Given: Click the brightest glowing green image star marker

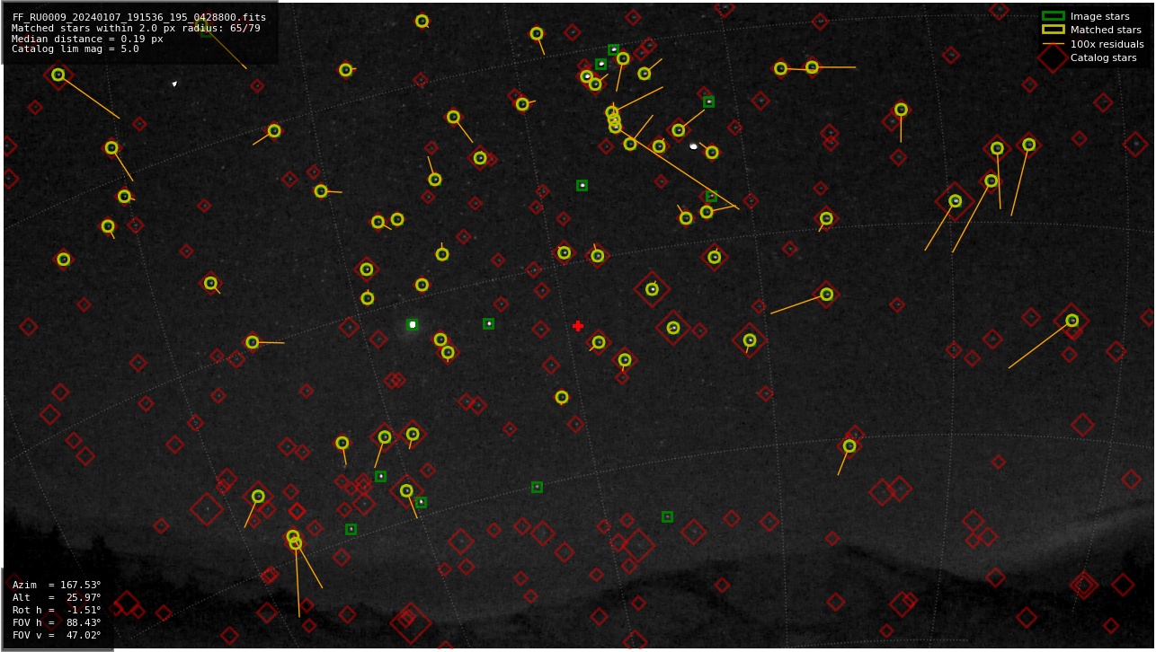Looking at the screenshot, I should coord(412,324).
